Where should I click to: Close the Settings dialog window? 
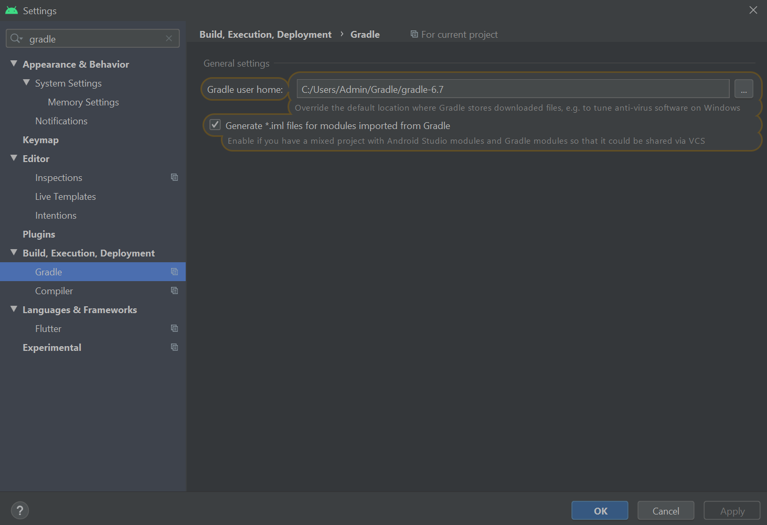tap(753, 10)
